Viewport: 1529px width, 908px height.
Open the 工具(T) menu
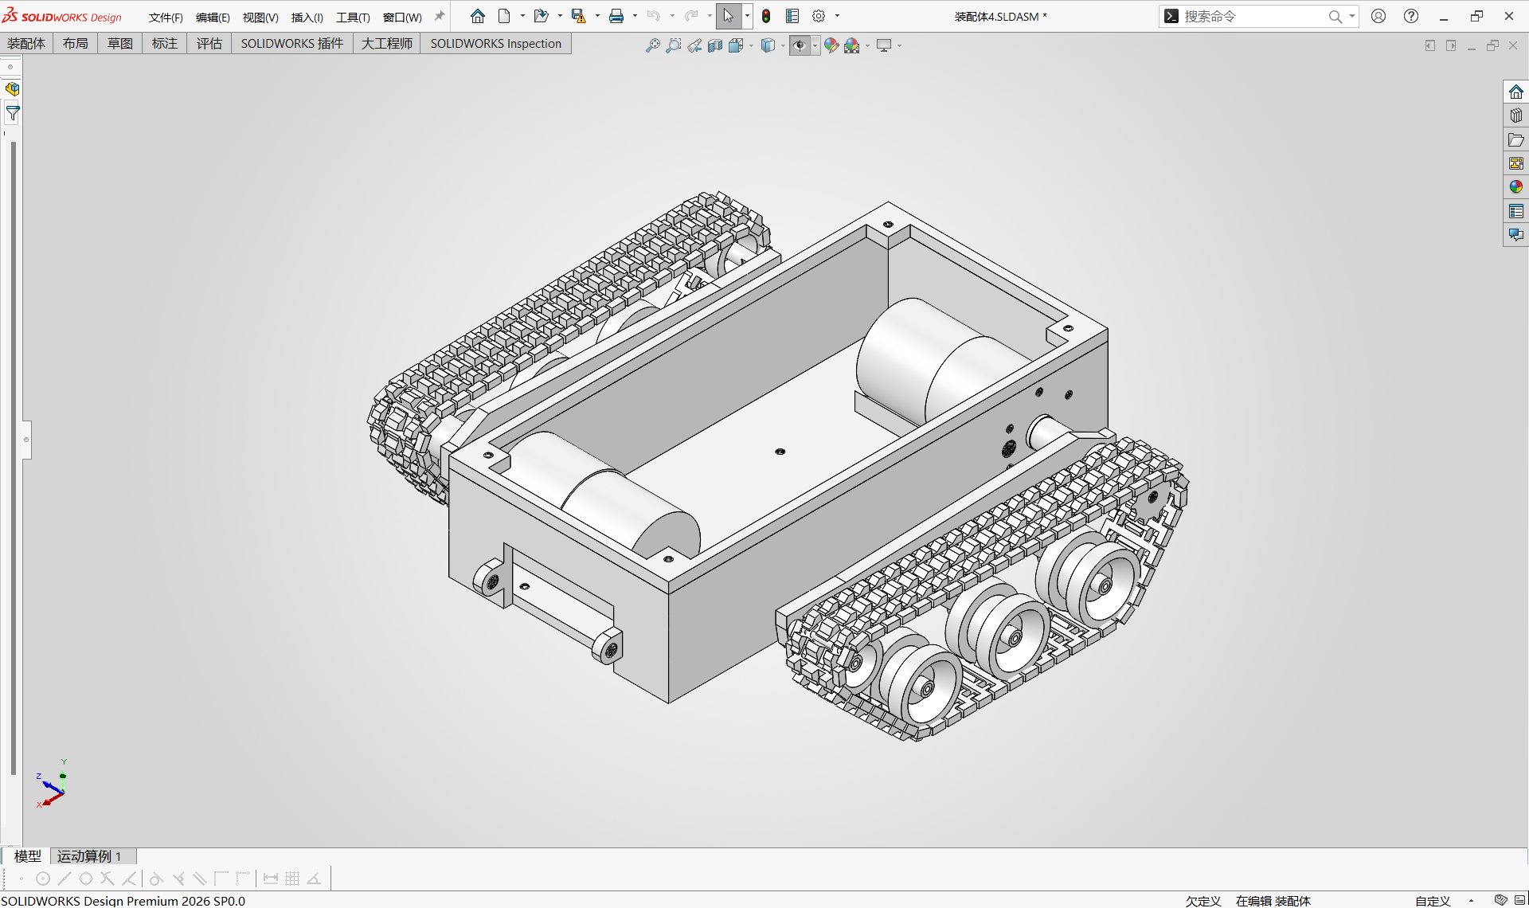(x=353, y=17)
